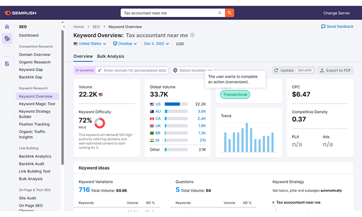The height and width of the screenshot is (217, 362).
Task: Click the orange search magnifier button
Action: (x=230, y=13)
